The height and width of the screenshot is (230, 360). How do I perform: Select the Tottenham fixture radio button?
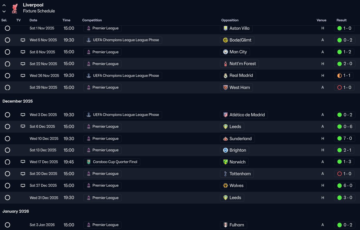pos(7,174)
